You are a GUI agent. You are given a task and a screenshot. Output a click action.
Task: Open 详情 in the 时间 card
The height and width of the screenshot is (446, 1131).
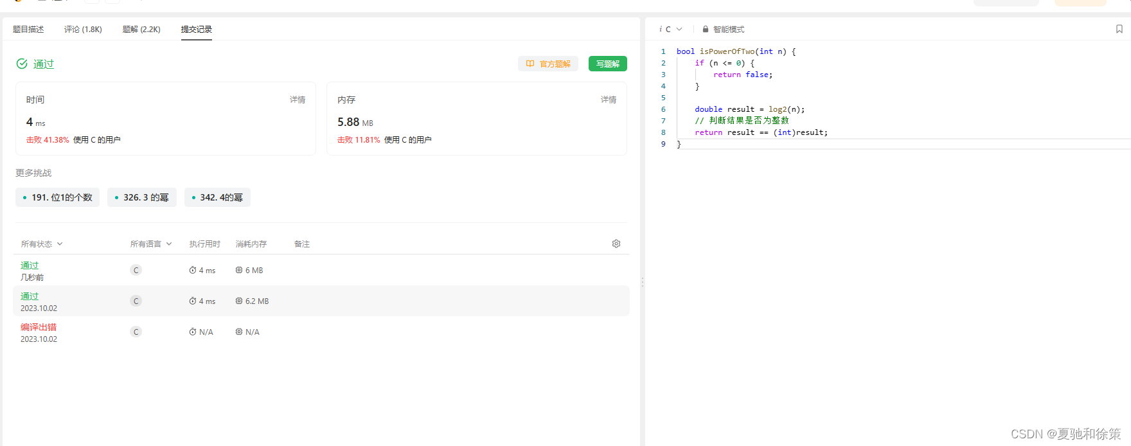298,100
